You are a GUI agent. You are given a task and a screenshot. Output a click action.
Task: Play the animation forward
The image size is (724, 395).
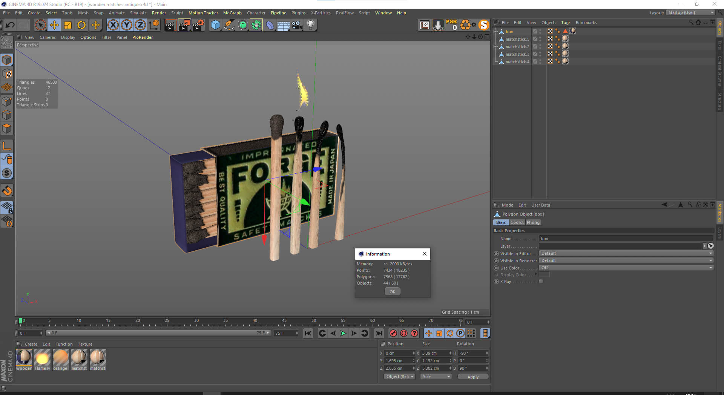(x=343, y=333)
